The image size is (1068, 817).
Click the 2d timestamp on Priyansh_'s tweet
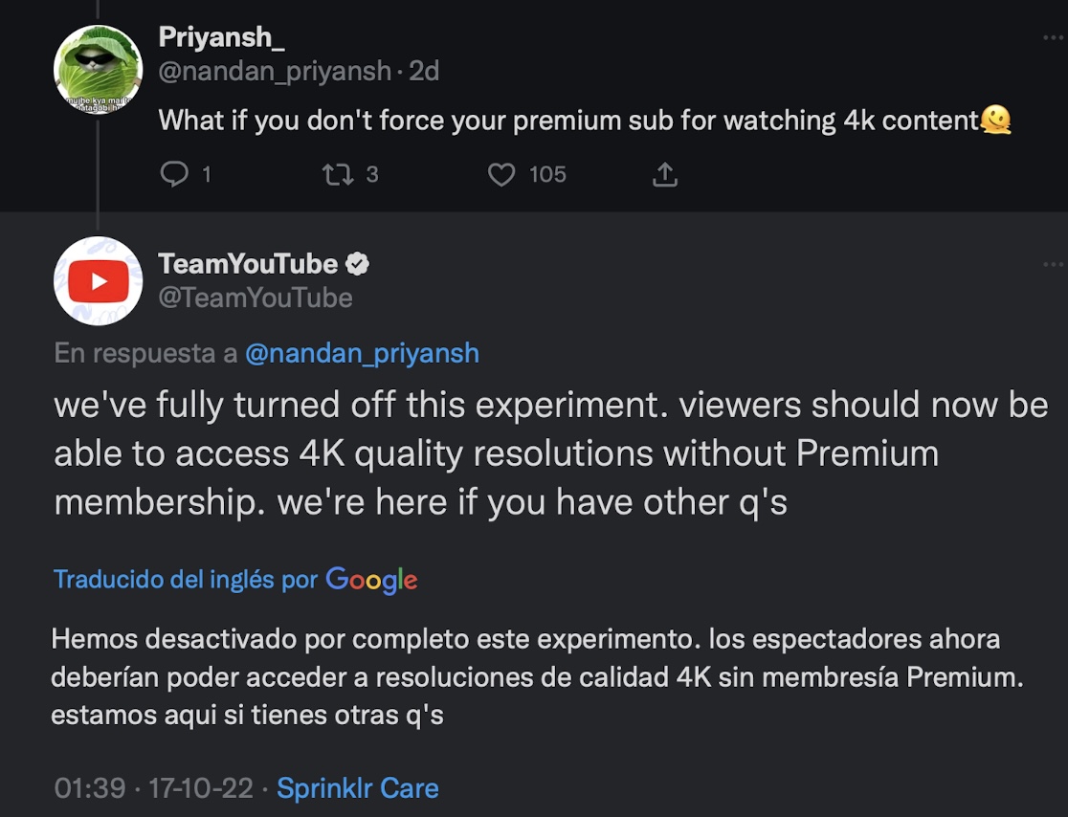click(425, 70)
